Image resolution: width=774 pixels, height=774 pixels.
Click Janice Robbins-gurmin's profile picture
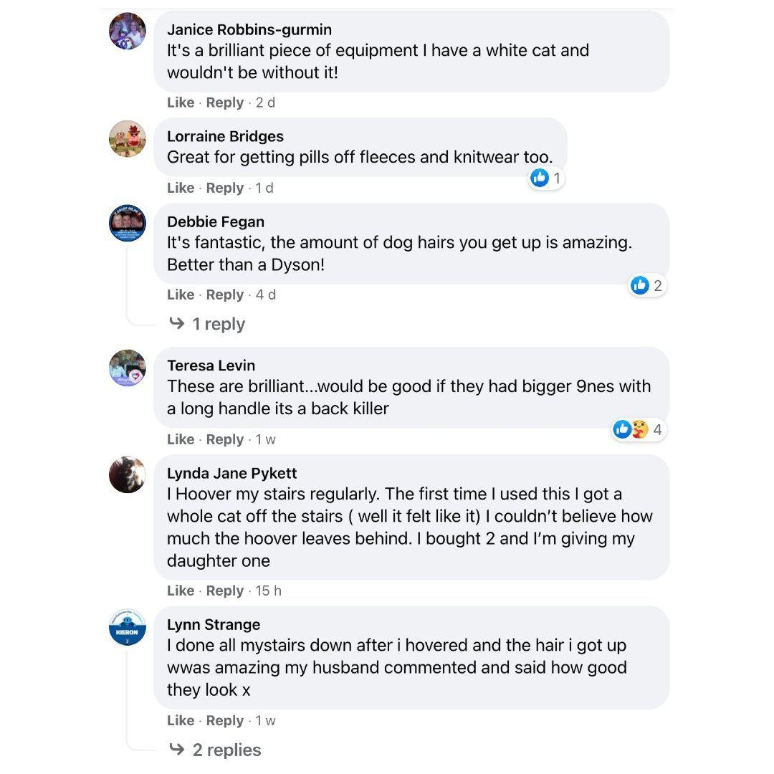click(x=128, y=32)
